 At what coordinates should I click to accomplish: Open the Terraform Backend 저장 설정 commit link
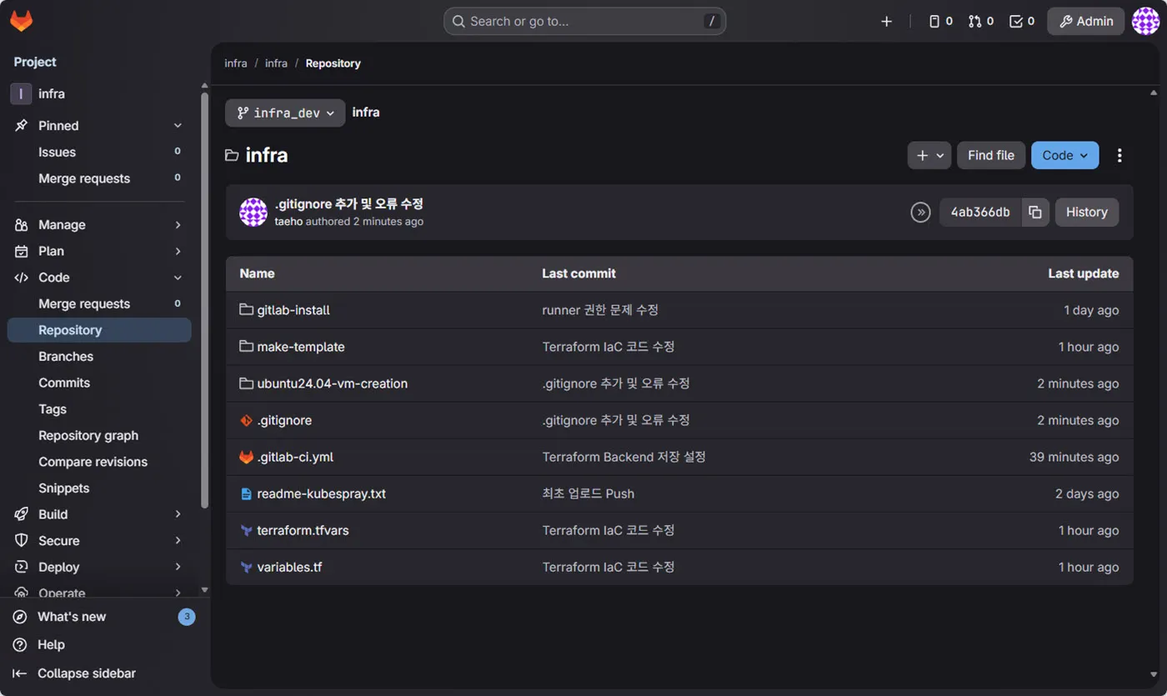tap(624, 457)
